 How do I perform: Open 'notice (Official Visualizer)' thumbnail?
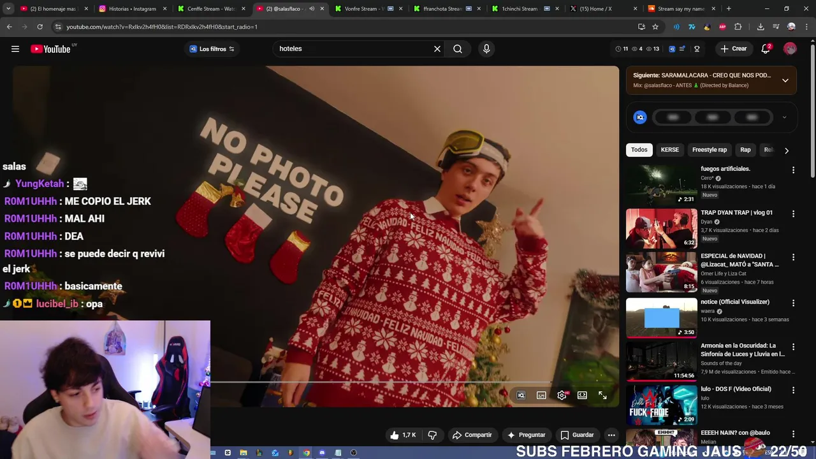661,317
